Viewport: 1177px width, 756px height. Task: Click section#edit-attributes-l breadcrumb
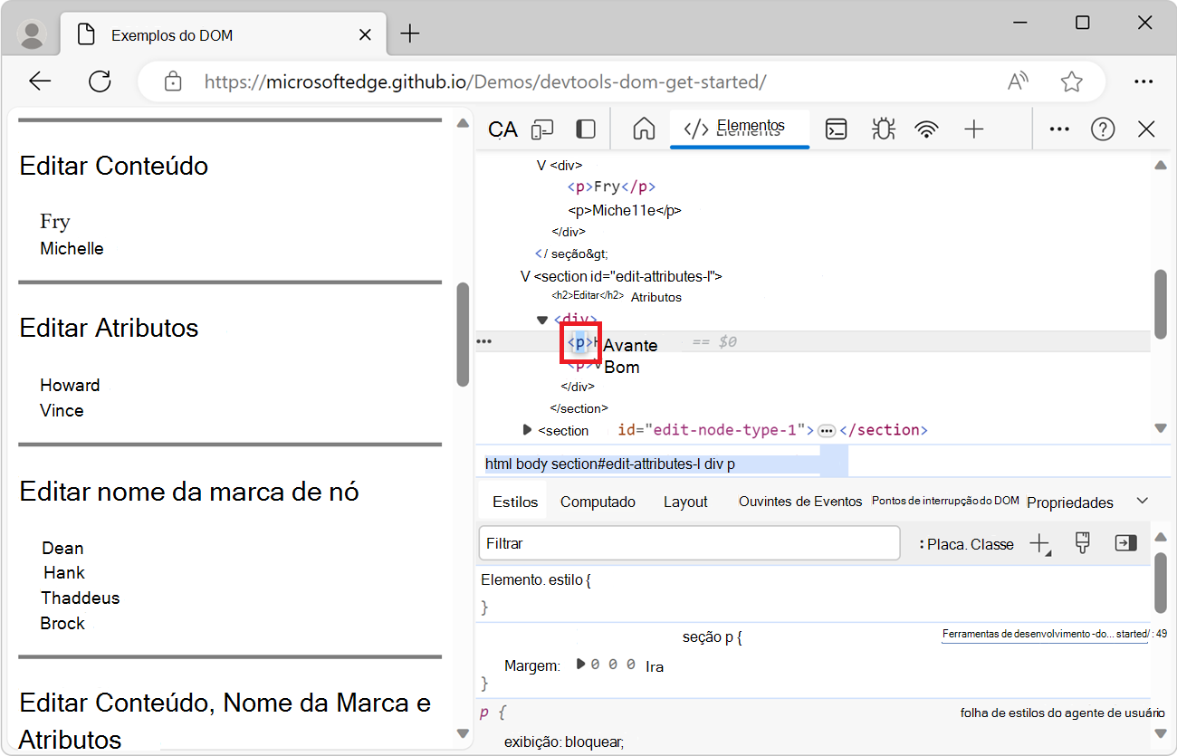(626, 464)
